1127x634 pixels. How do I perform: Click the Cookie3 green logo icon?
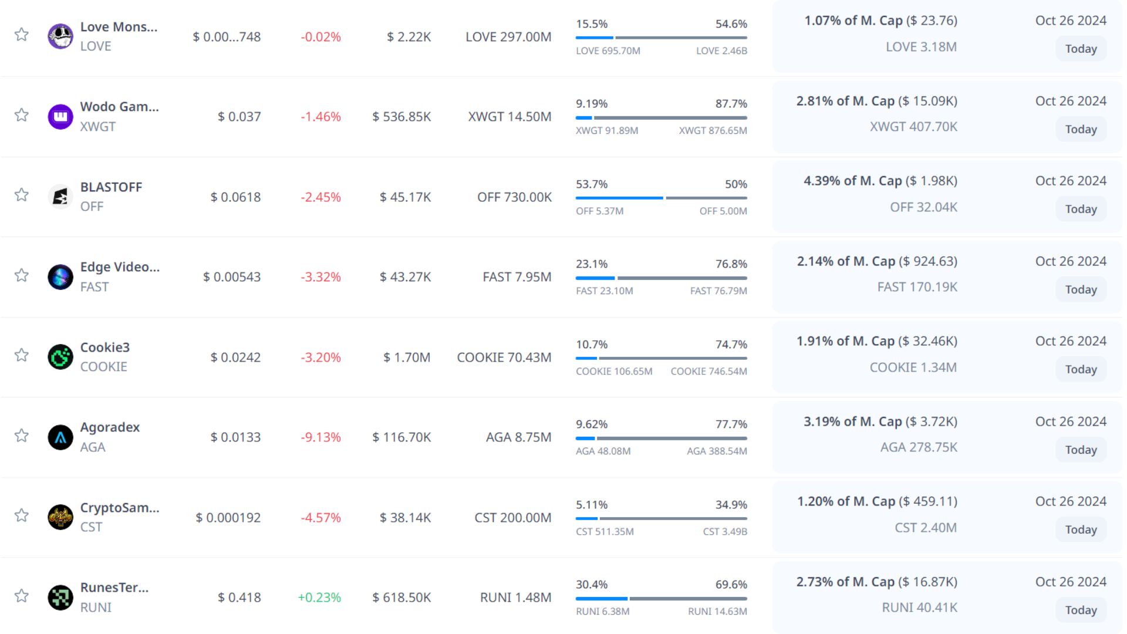point(60,357)
